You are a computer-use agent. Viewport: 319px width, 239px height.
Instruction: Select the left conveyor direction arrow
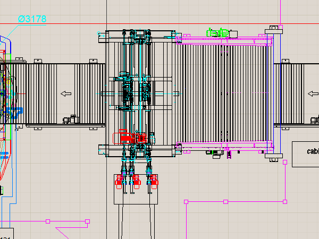tap(66, 94)
